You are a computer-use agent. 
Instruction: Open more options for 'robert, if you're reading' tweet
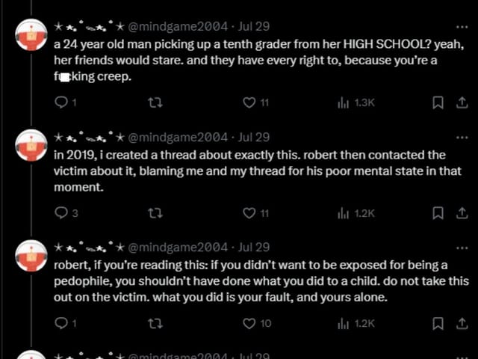click(x=462, y=248)
